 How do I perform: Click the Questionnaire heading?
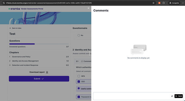(80, 28)
